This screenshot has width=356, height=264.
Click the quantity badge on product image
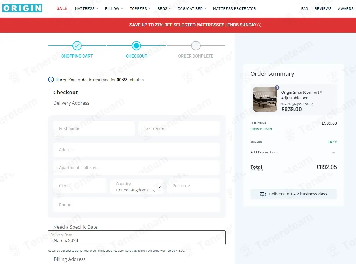277,87
